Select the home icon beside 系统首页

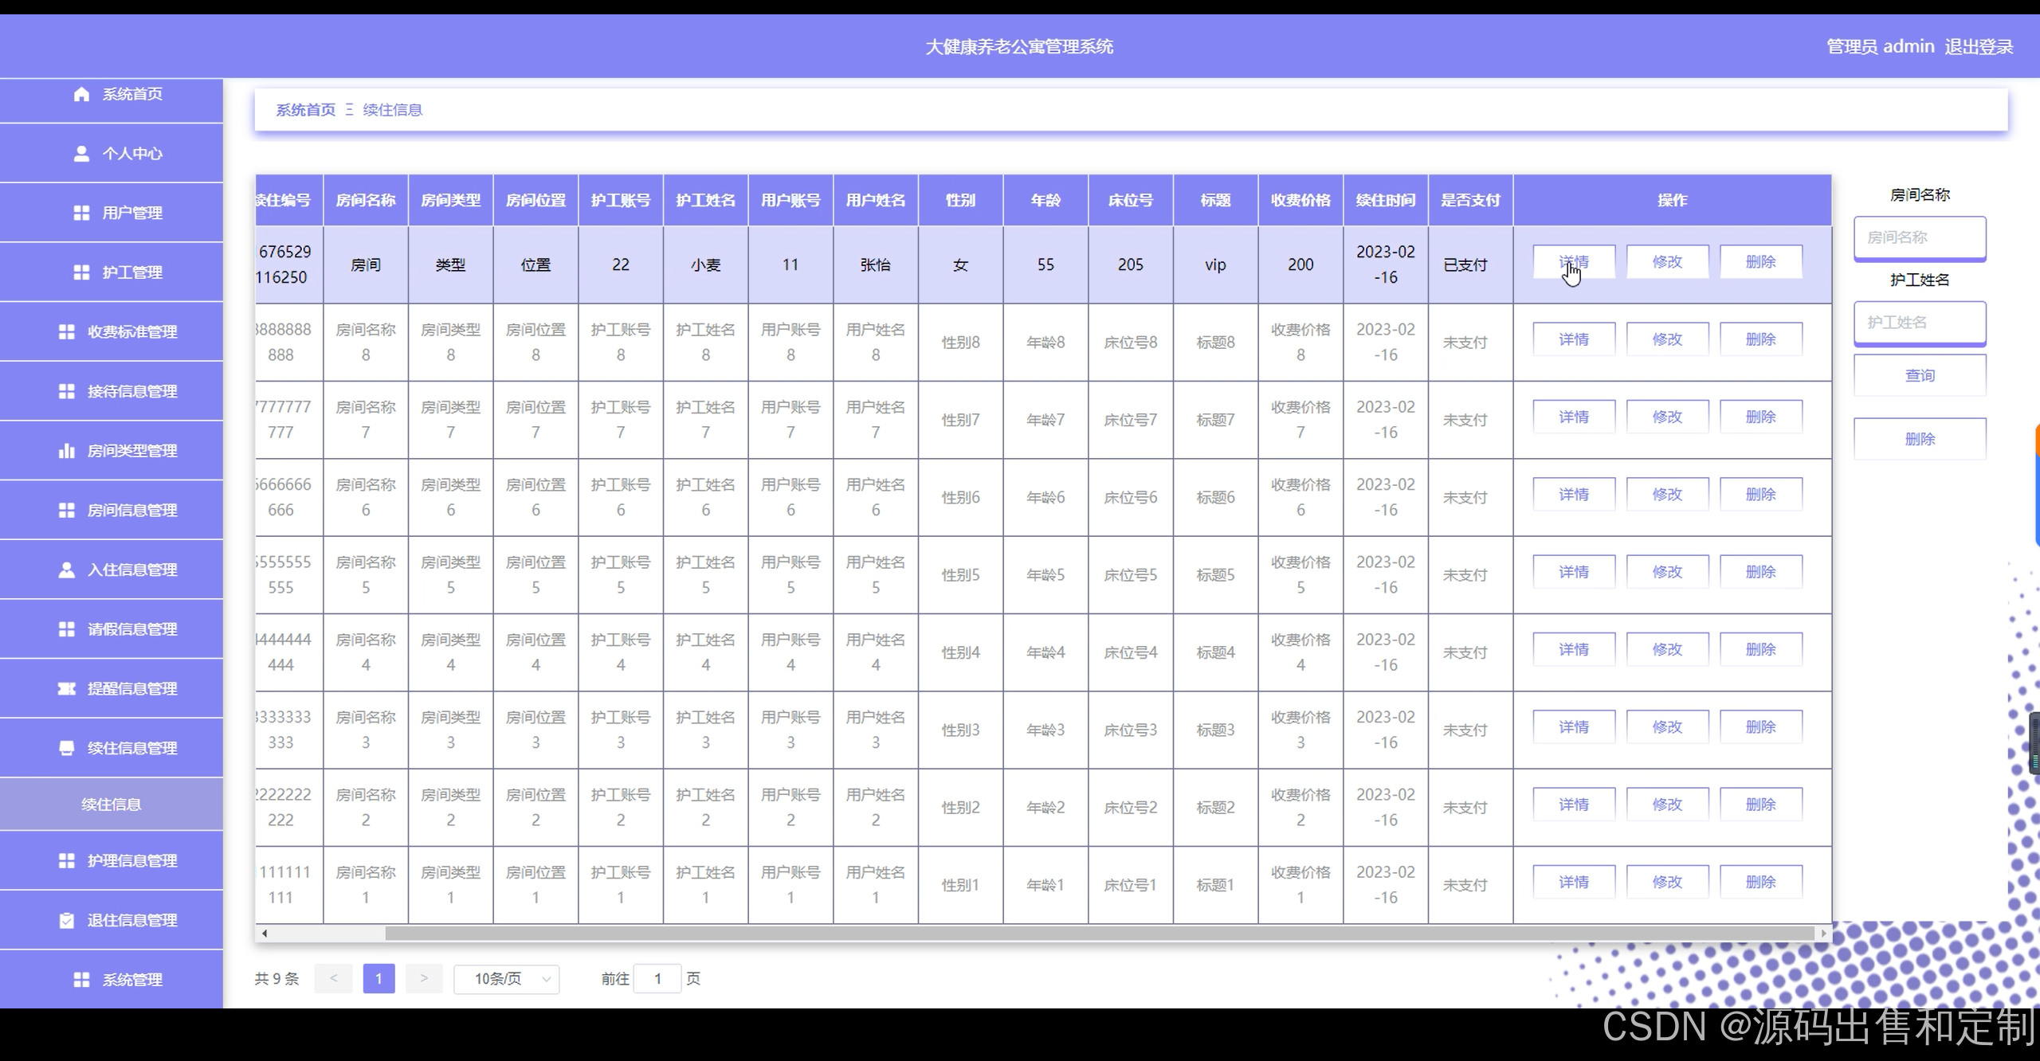click(80, 93)
